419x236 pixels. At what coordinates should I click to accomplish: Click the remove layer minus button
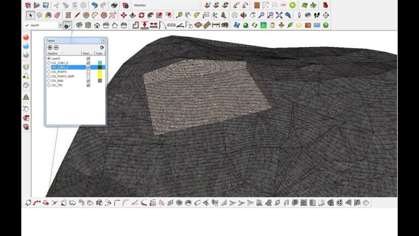coord(56,48)
